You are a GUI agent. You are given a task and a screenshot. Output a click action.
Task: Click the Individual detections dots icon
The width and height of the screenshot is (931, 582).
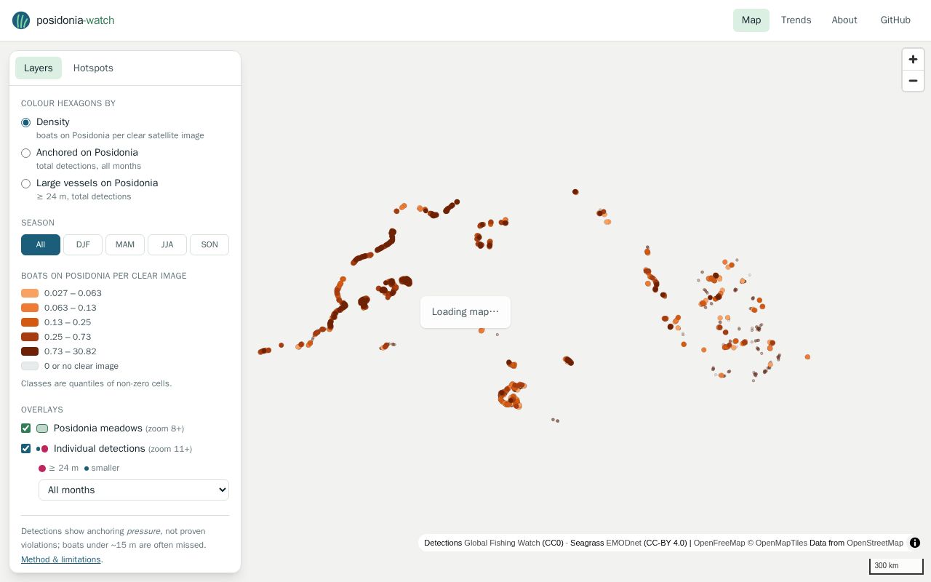[42, 449]
